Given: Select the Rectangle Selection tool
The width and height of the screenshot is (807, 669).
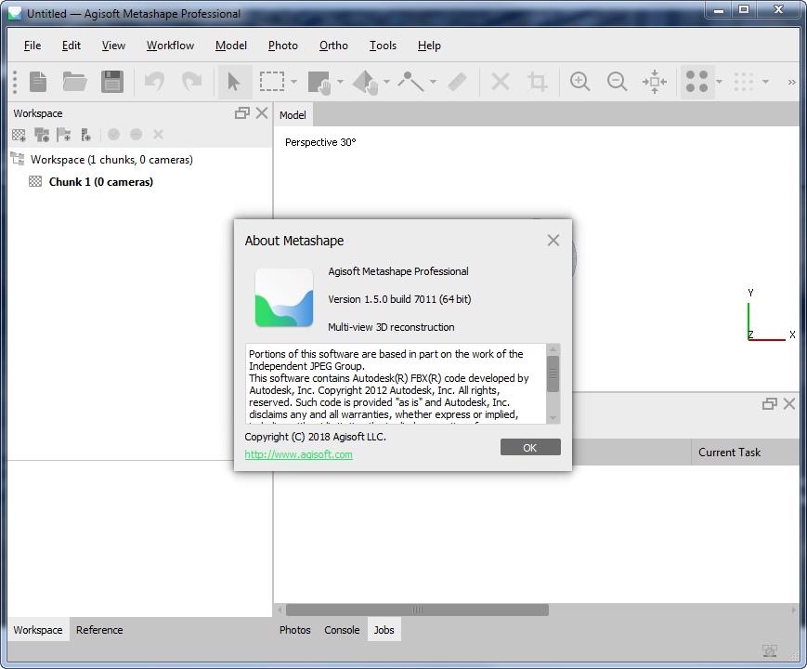Looking at the screenshot, I should (x=272, y=82).
